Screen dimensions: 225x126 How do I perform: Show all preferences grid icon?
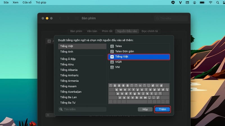[x=76, y=18]
